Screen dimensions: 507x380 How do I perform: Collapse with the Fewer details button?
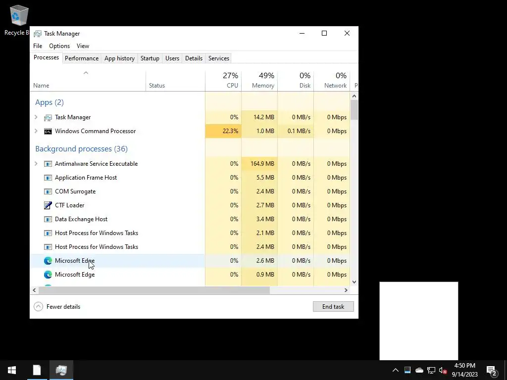[x=57, y=307]
